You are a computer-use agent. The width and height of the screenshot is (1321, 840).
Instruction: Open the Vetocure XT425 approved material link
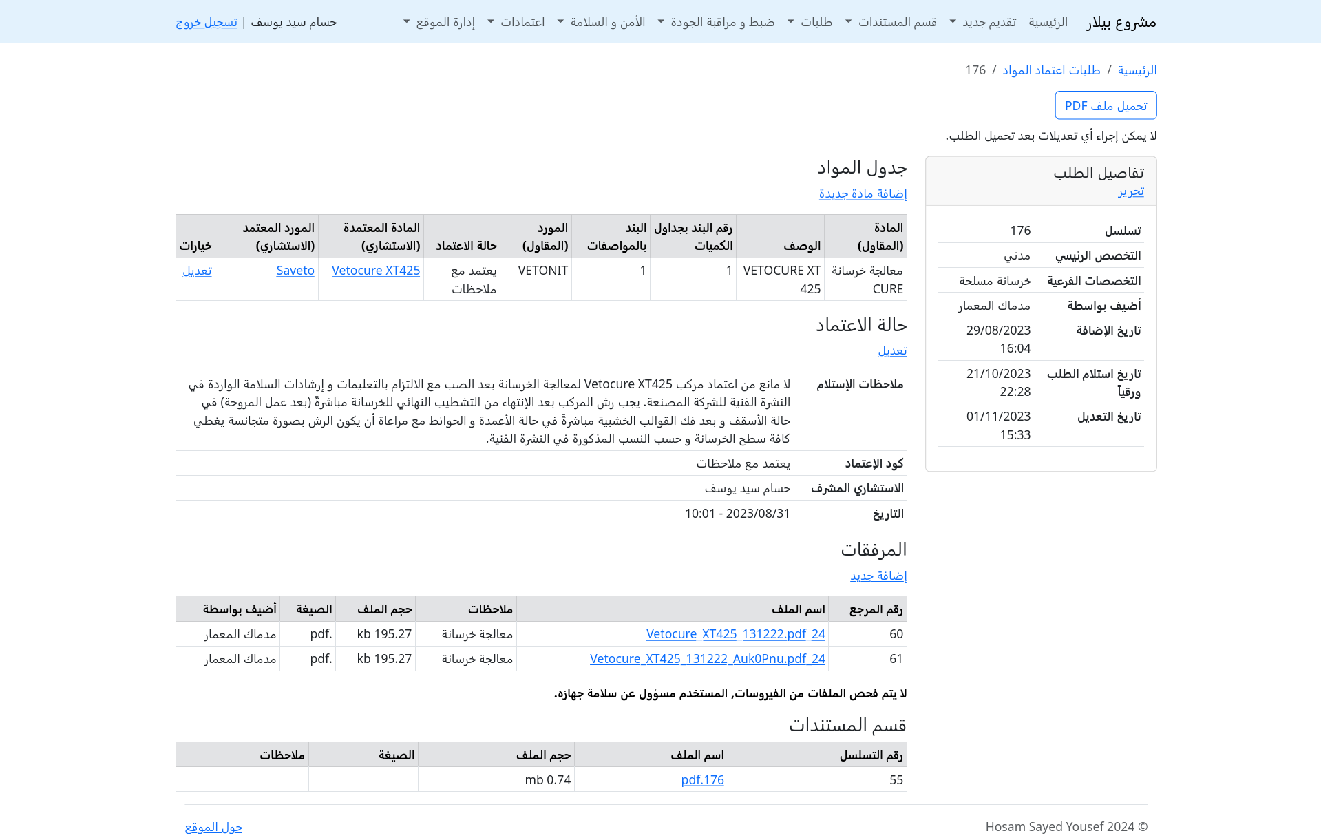coord(375,271)
